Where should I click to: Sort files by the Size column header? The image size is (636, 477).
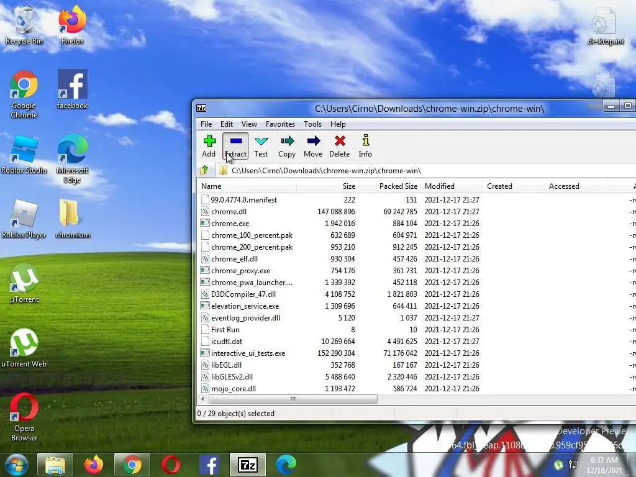[328, 186]
